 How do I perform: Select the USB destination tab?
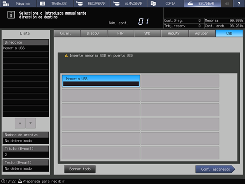point(229,33)
